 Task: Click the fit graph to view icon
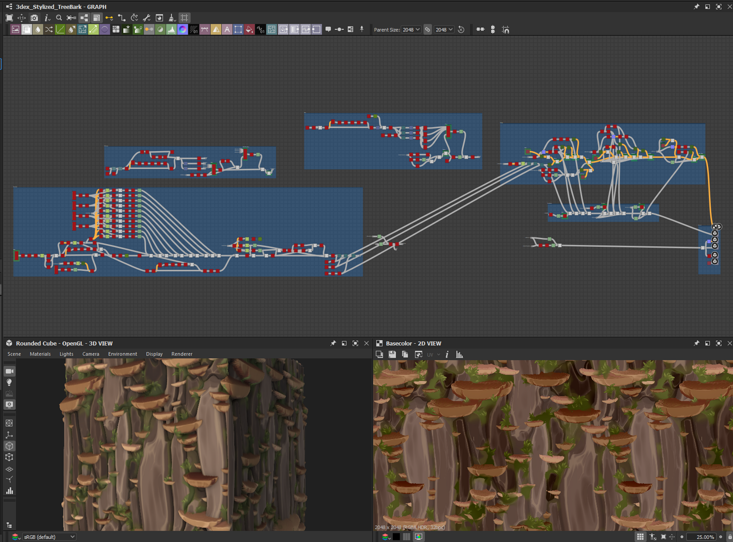coord(9,18)
